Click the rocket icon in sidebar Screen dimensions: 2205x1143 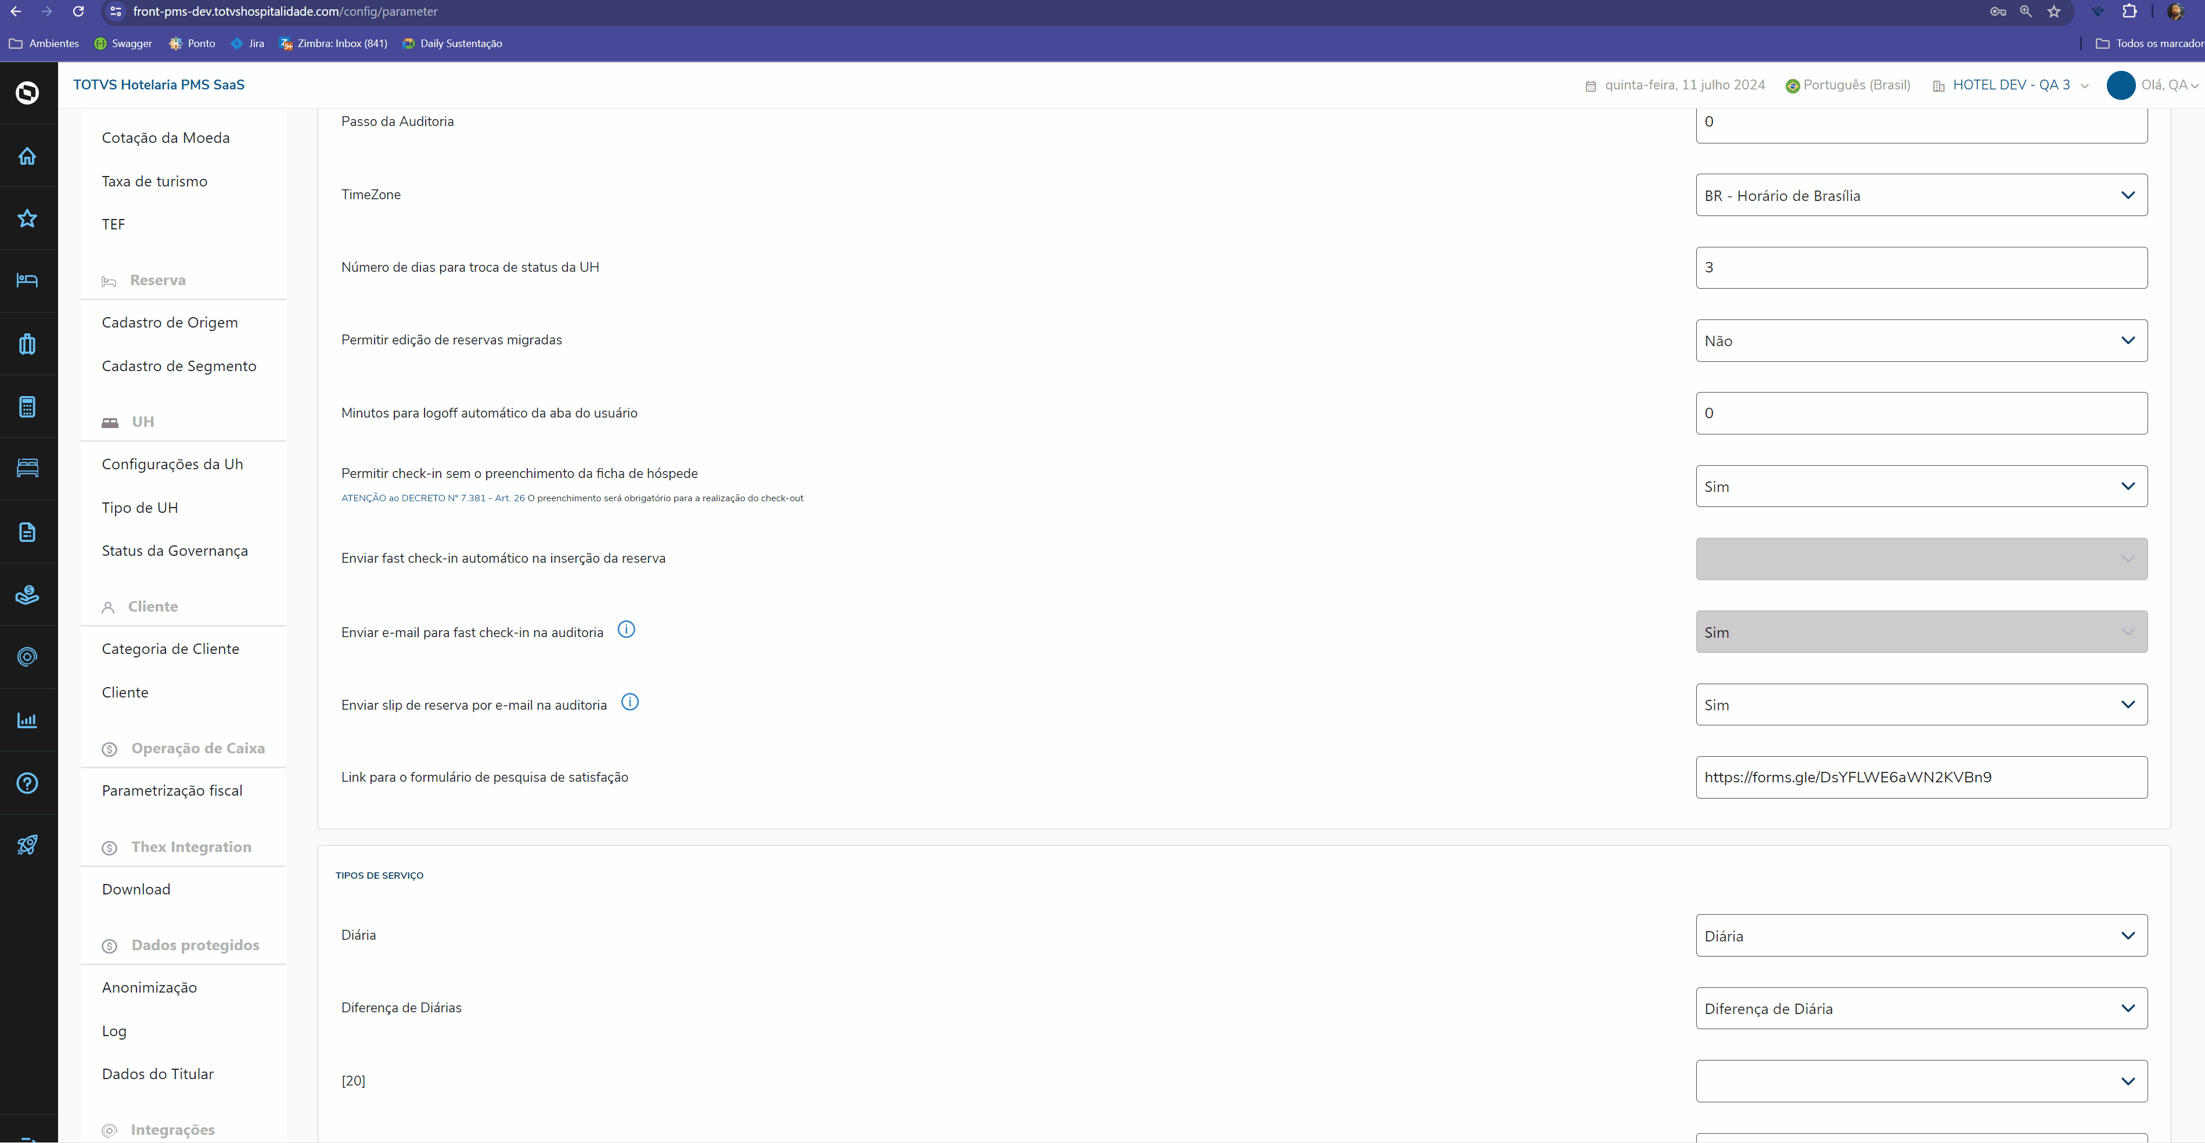tap(27, 845)
